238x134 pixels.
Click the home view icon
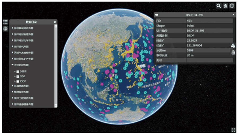[x=225, y=6]
